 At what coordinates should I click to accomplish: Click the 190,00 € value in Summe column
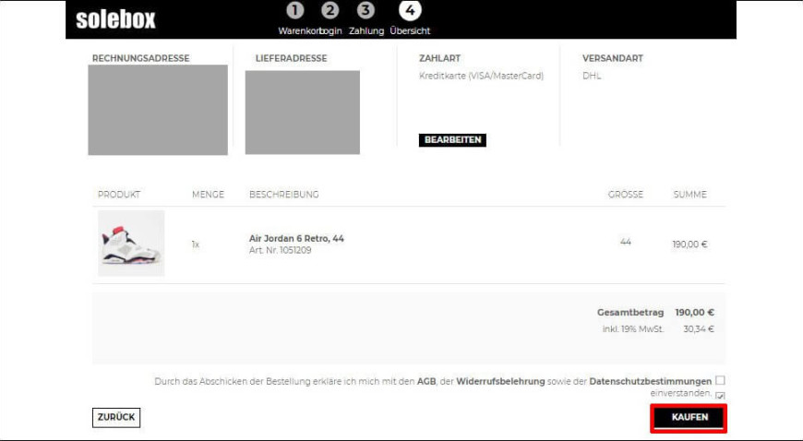(x=689, y=244)
